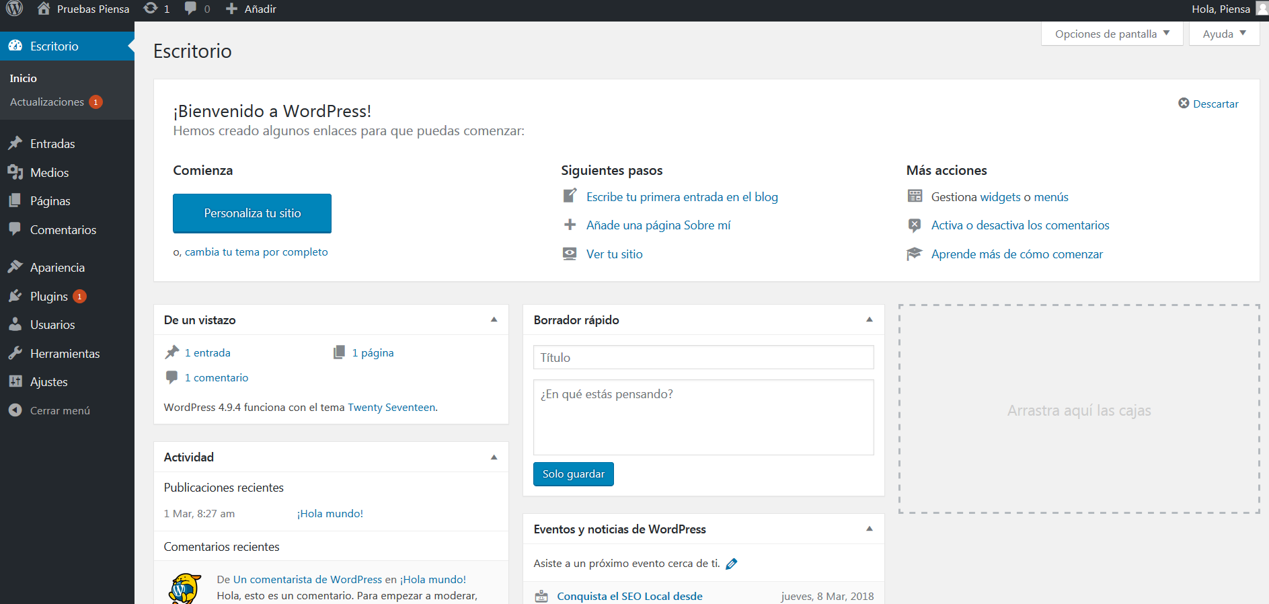1269x604 pixels.
Task: Open Aprende más de cómo comenzar link
Action: (x=1017, y=254)
